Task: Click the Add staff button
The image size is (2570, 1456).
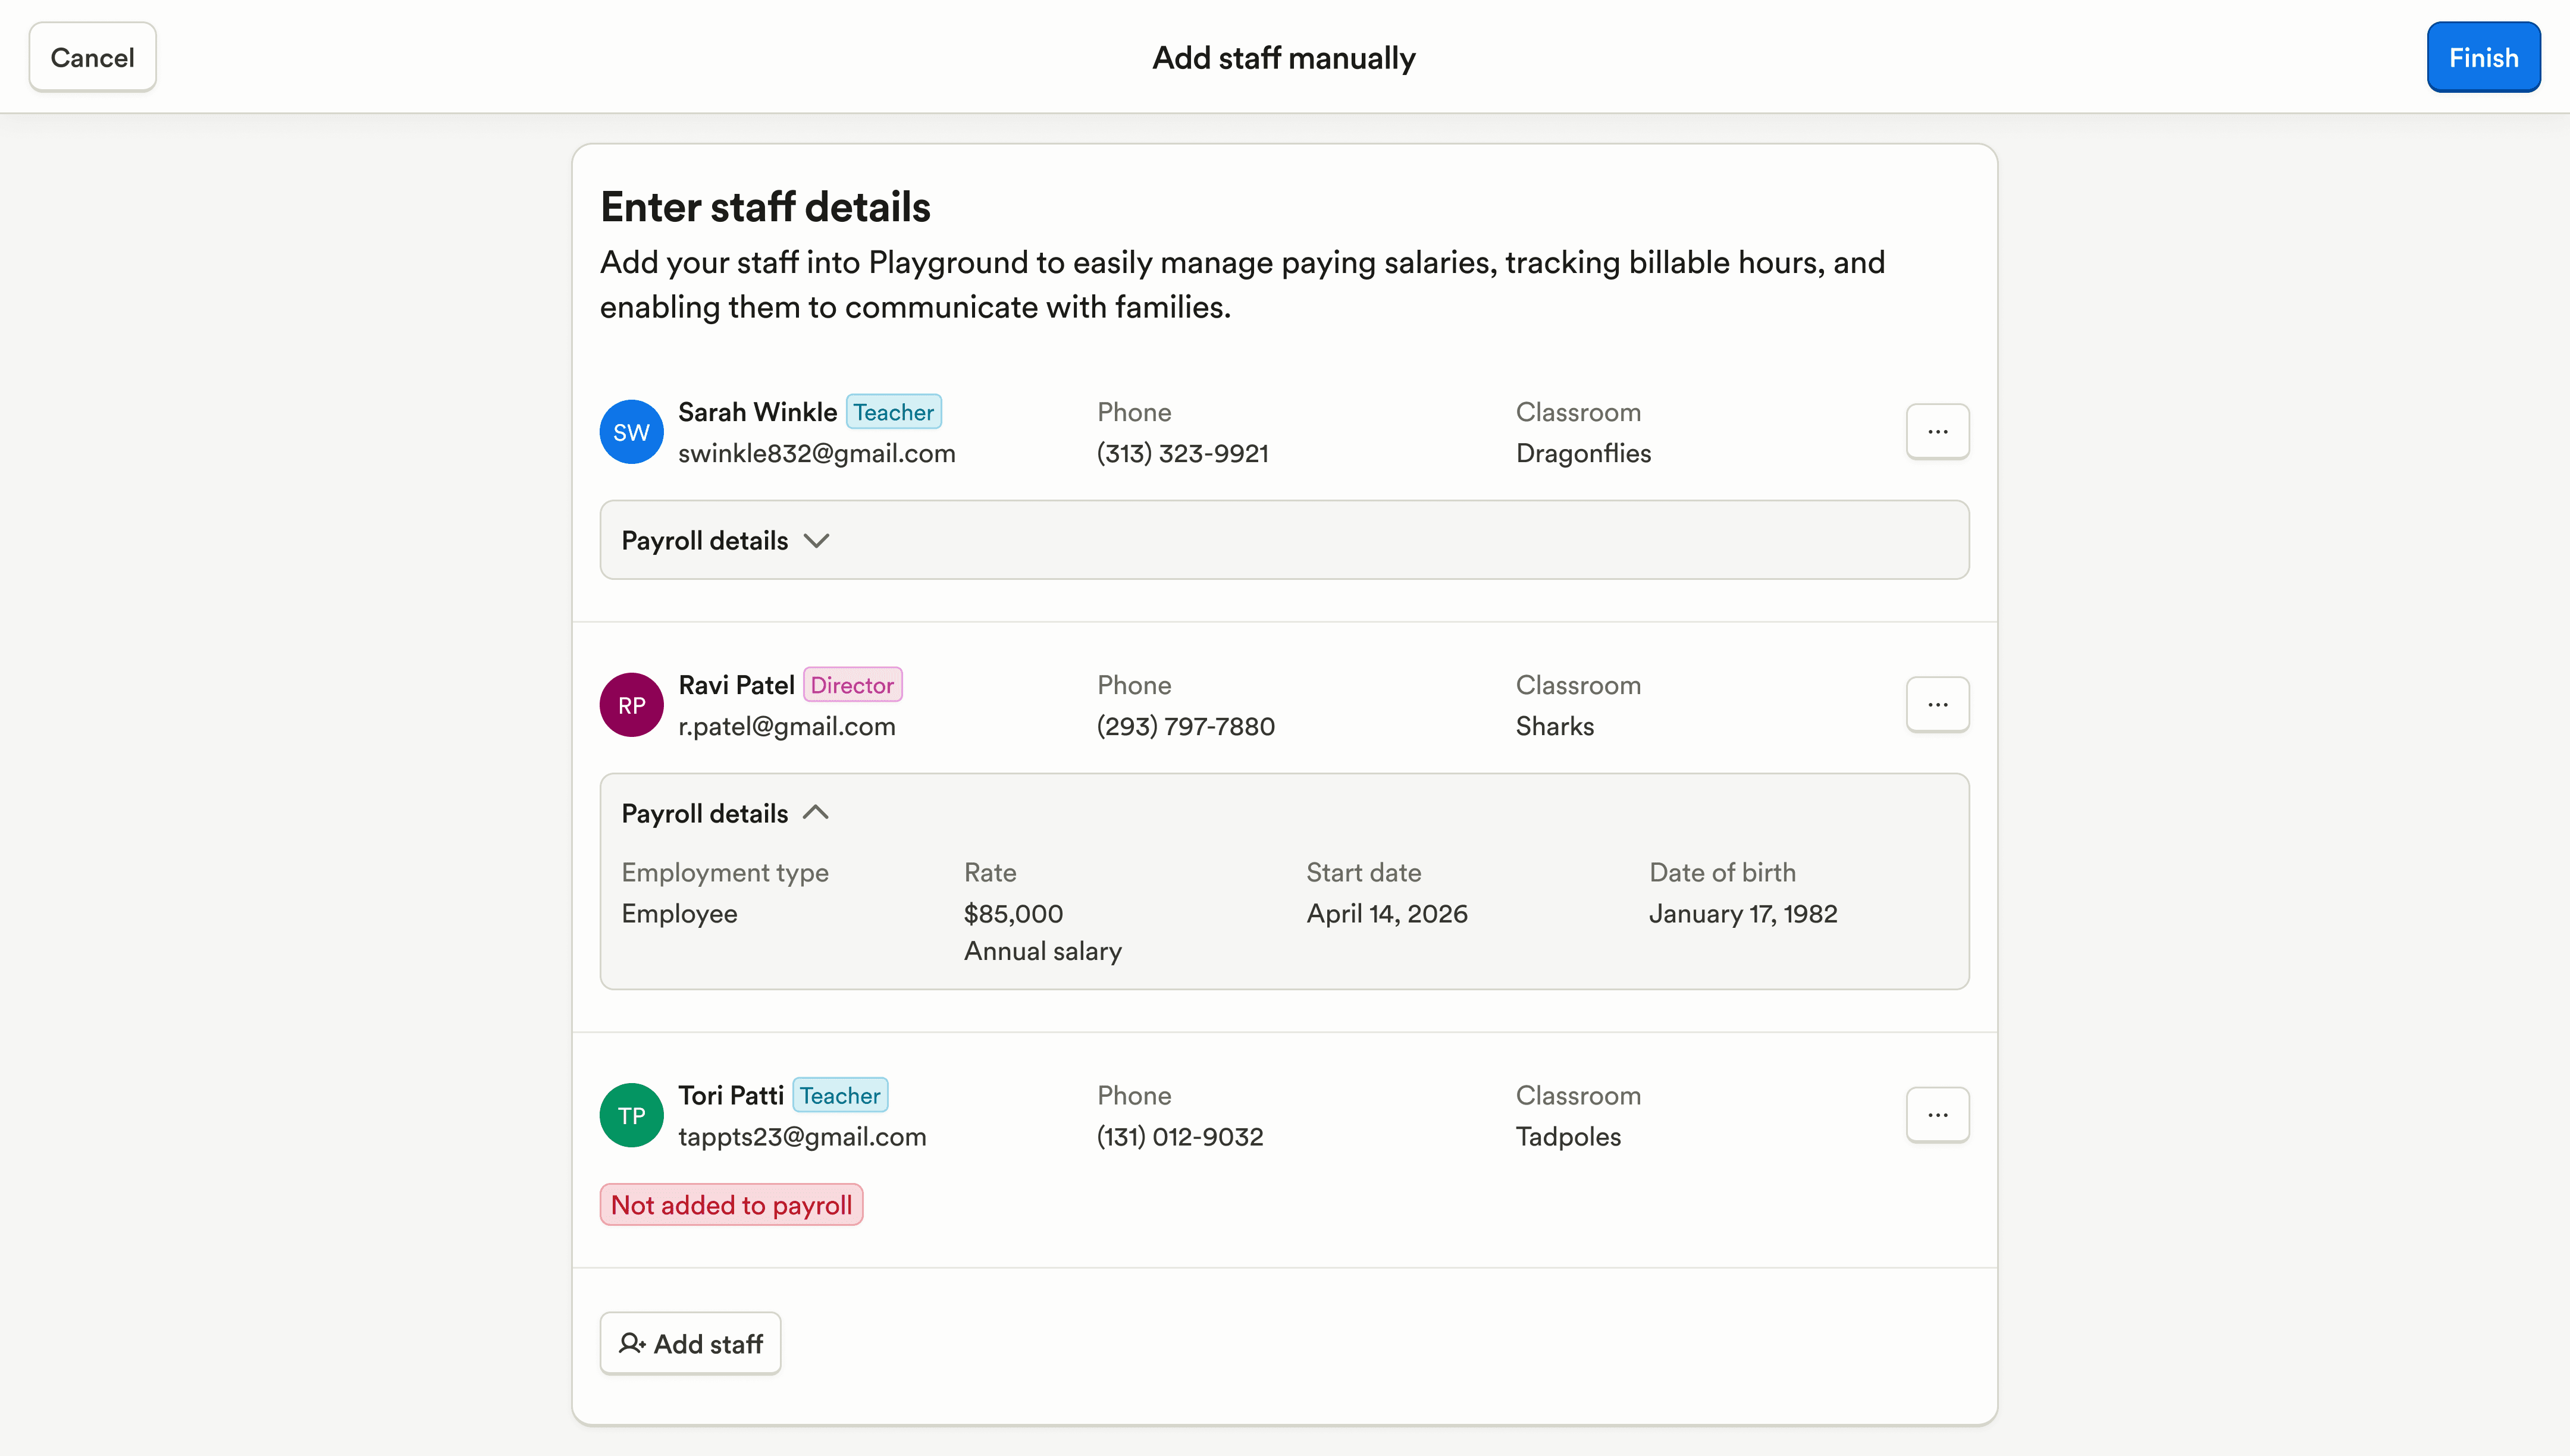Action: click(690, 1343)
